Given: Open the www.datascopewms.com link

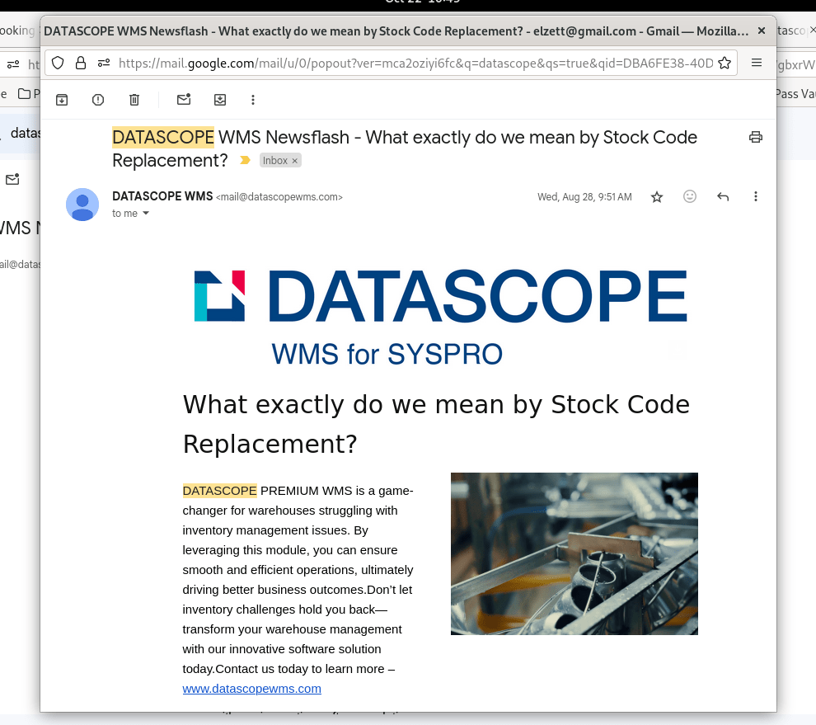Looking at the screenshot, I should coord(251,689).
